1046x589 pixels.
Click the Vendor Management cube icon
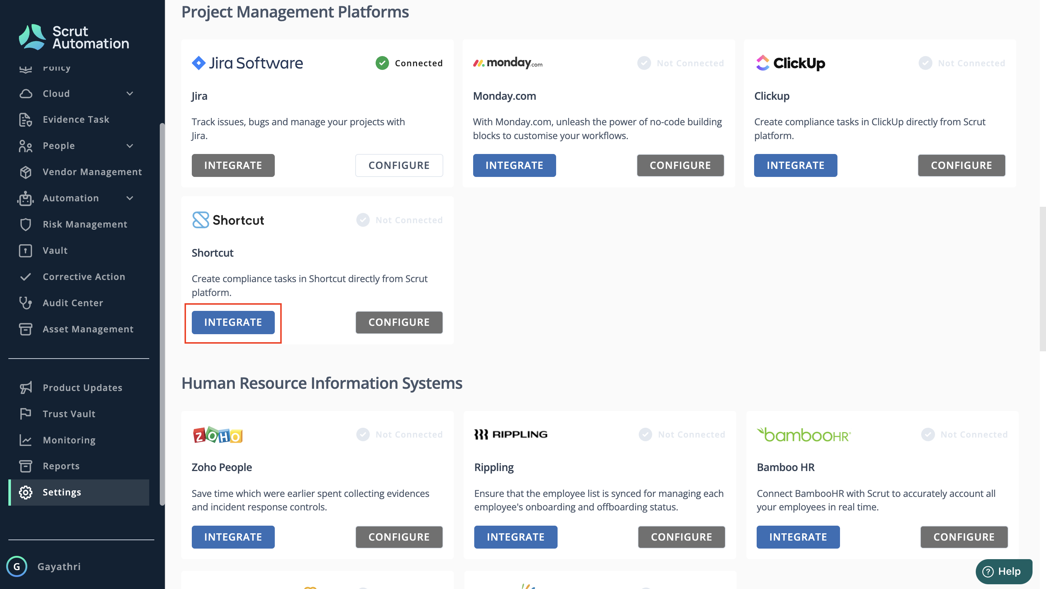coord(25,172)
